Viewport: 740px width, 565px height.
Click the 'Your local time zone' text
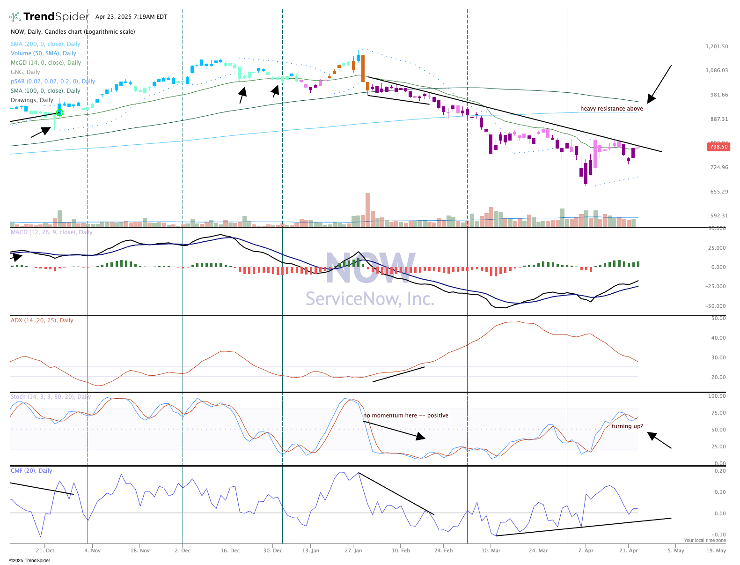coord(704,541)
